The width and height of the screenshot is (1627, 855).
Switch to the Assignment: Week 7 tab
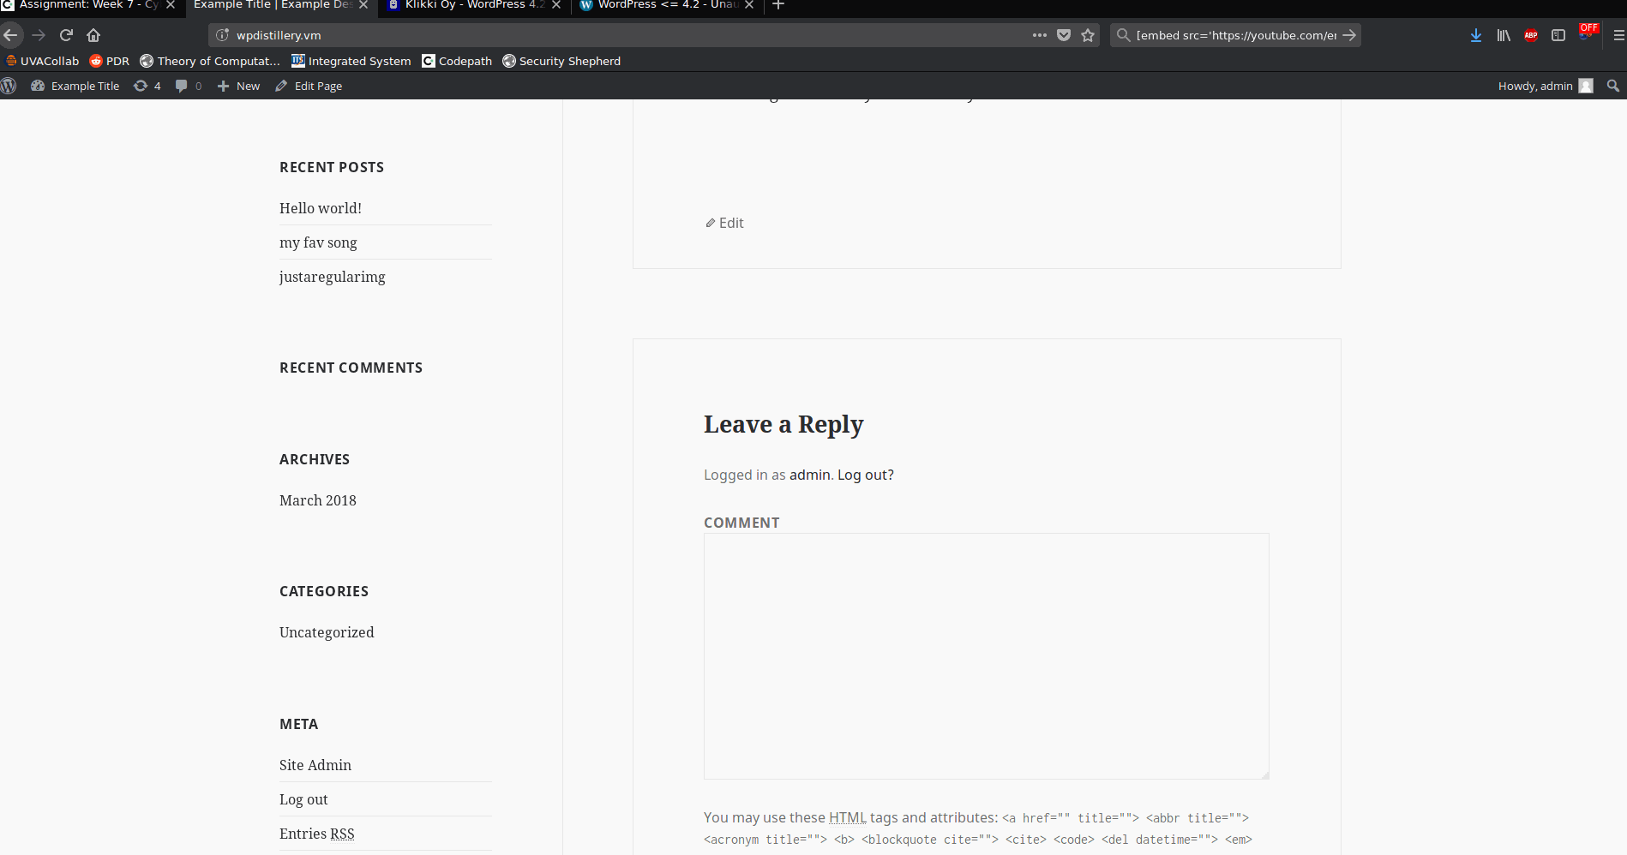click(x=81, y=5)
